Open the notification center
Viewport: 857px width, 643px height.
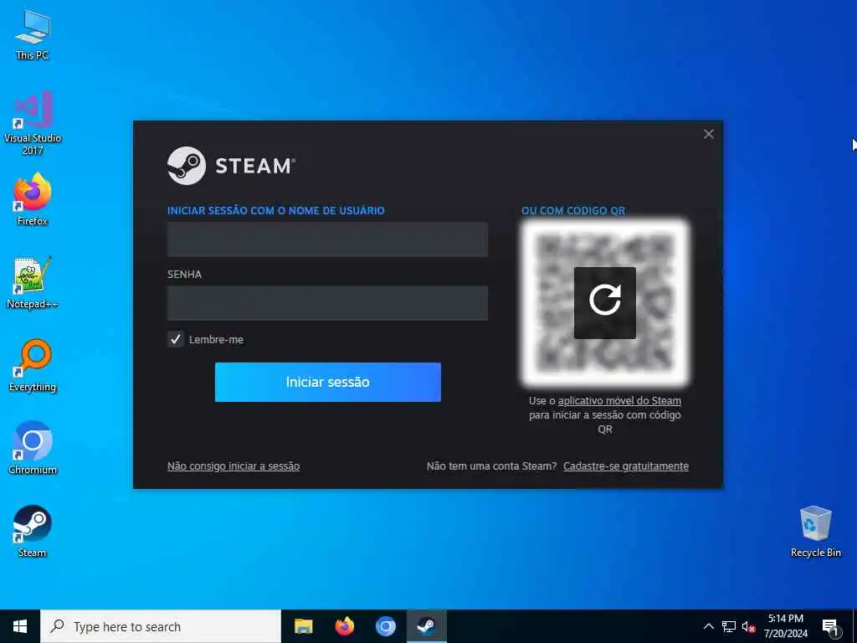click(830, 626)
